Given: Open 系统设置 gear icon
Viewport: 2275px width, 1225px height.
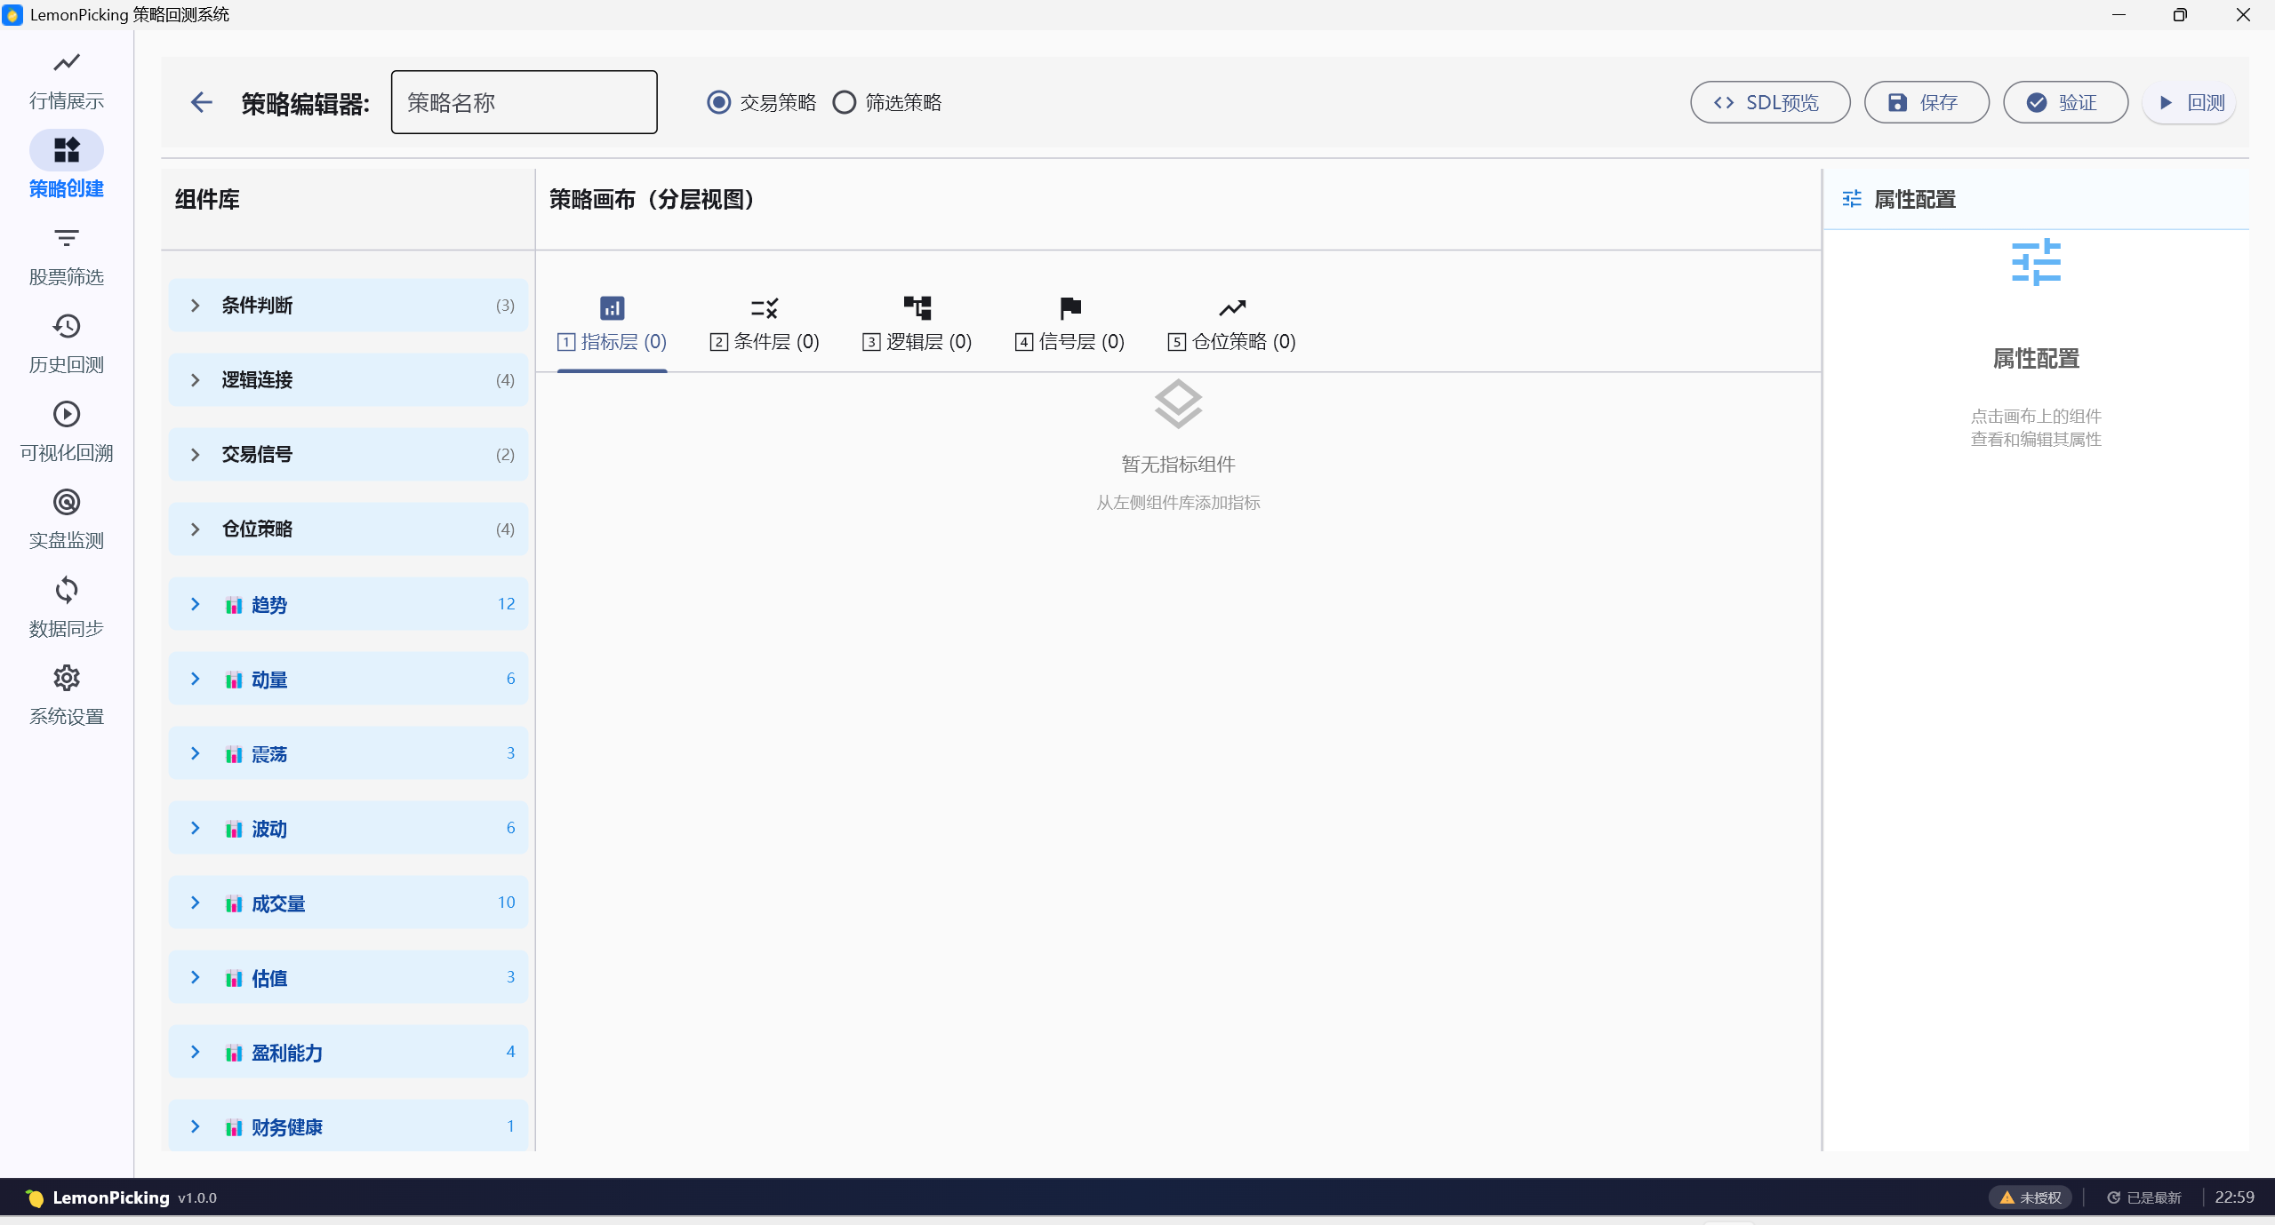Looking at the screenshot, I should (67, 679).
